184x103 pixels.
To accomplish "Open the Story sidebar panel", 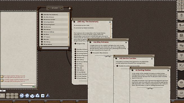I will 181,47.
